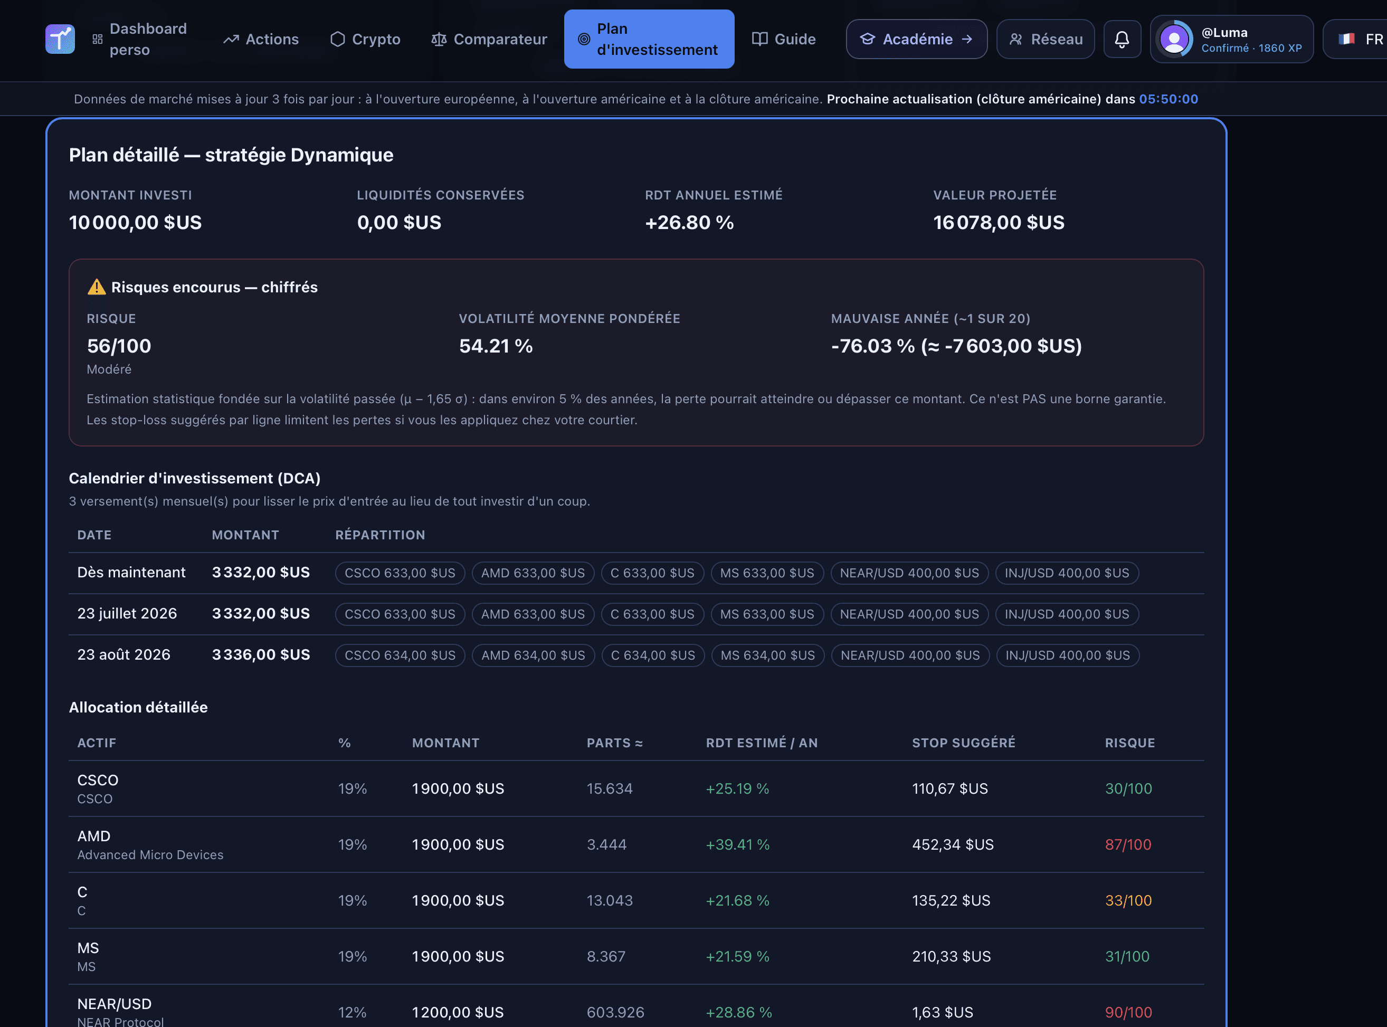Click the Crypto hexagon icon
Screen dimensions: 1387x1027
[x=338, y=39]
